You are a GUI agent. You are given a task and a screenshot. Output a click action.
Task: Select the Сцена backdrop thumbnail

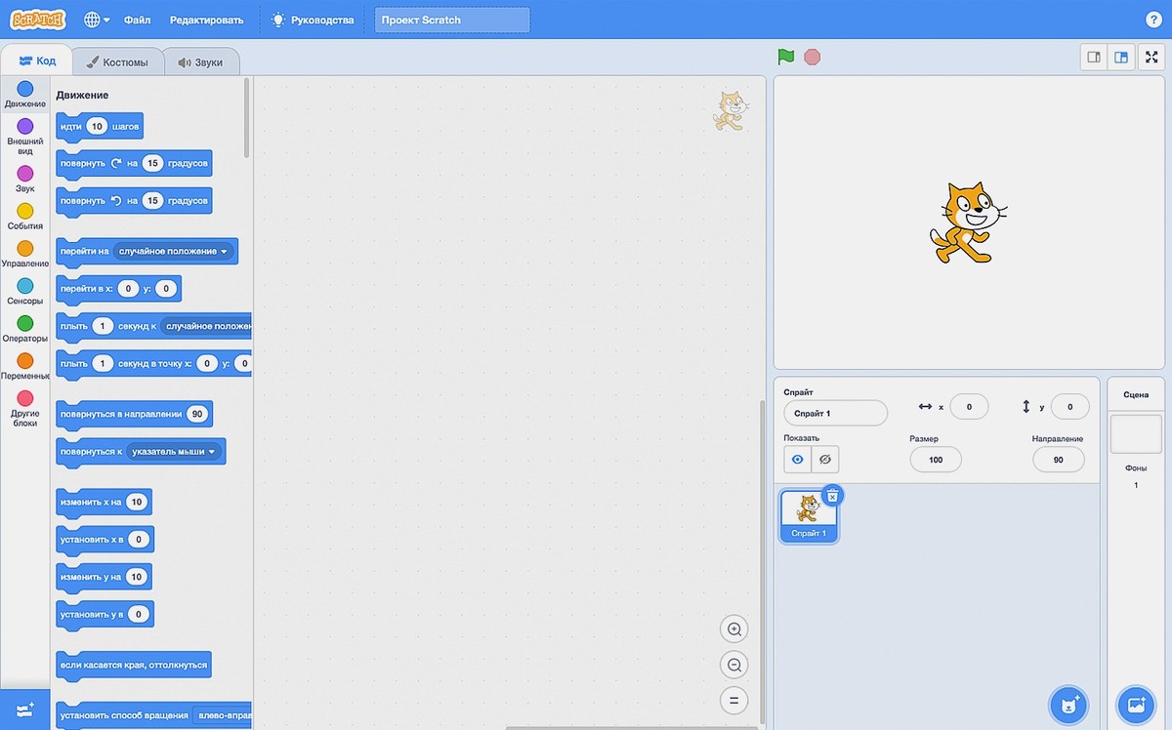click(1136, 434)
